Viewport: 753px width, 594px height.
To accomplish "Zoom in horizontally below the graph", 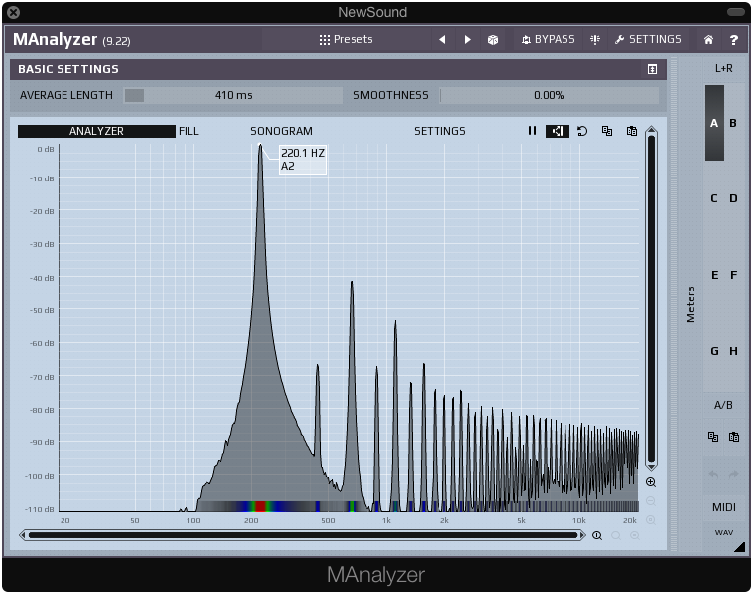I will (597, 535).
